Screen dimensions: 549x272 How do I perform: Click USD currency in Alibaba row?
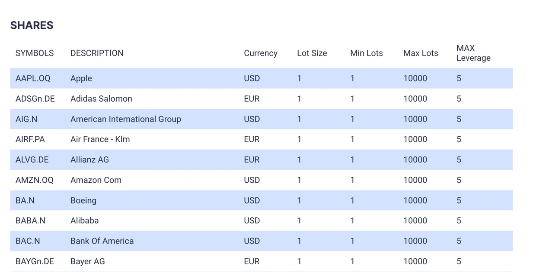252,221
